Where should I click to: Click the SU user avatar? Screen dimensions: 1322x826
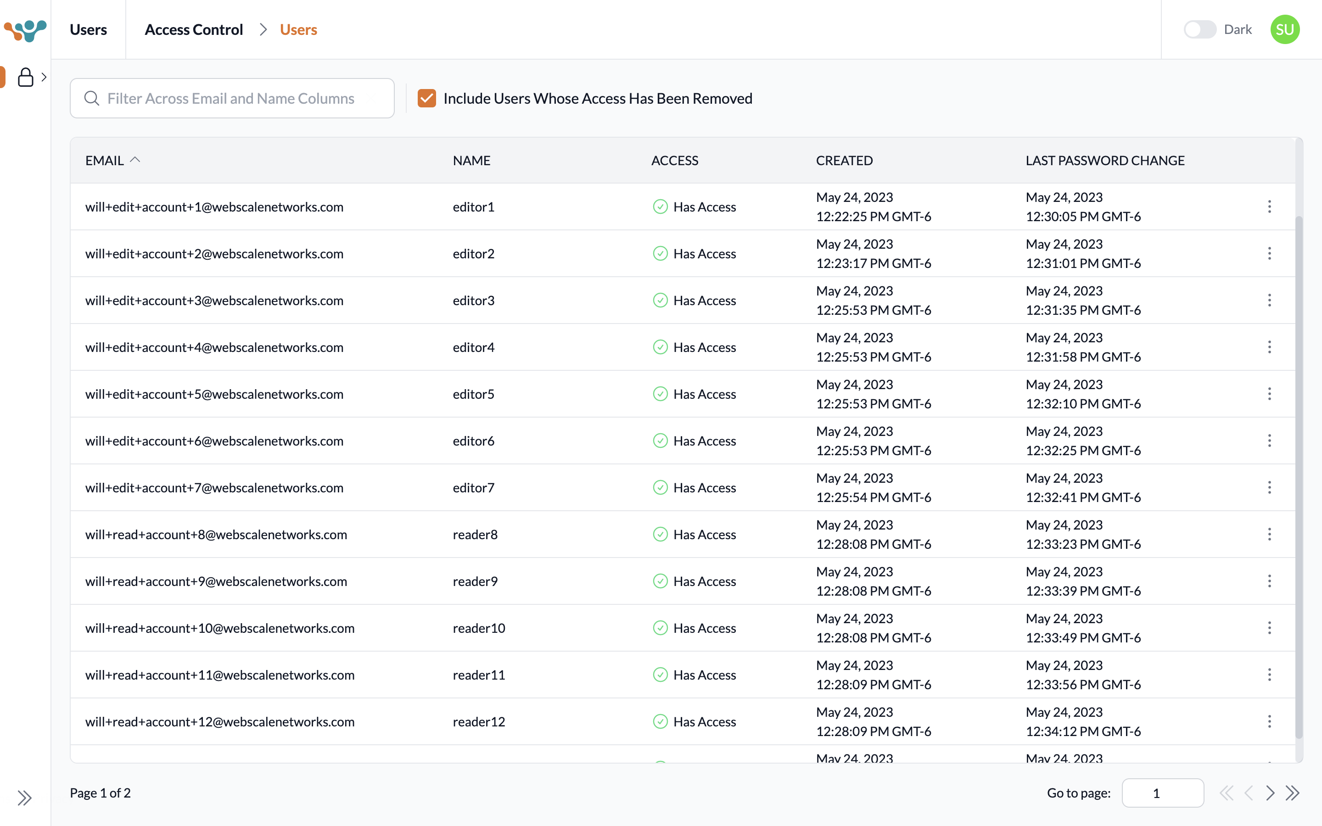coord(1284,29)
